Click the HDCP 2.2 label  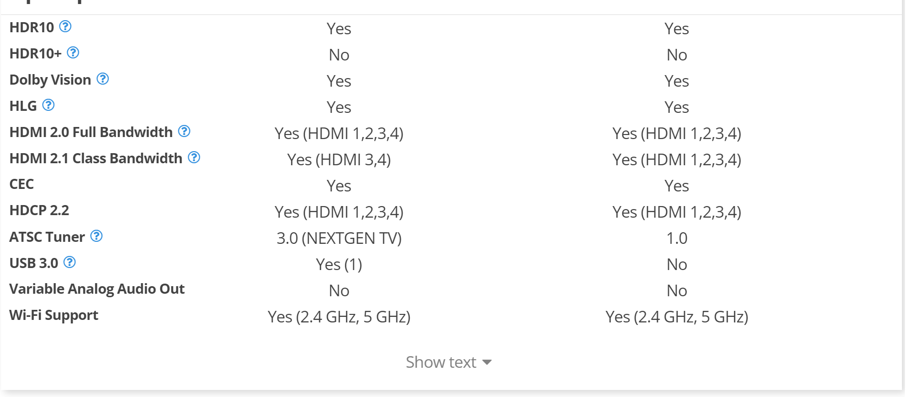pyautogui.click(x=39, y=211)
